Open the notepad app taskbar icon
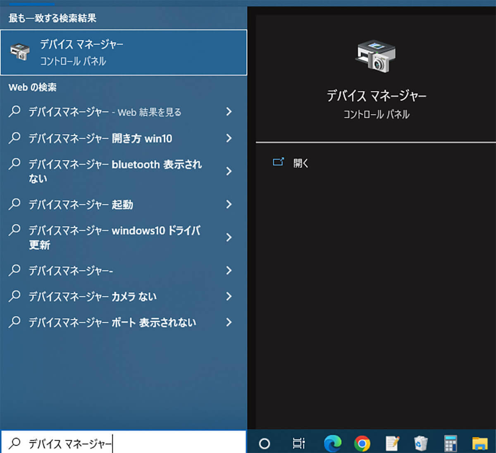This screenshot has width=496, height=453. (x=392, y=443)
